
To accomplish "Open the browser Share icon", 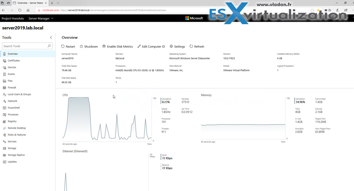I will coord(346,10).
